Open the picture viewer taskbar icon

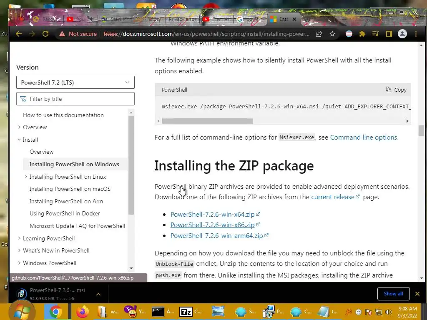218,312
